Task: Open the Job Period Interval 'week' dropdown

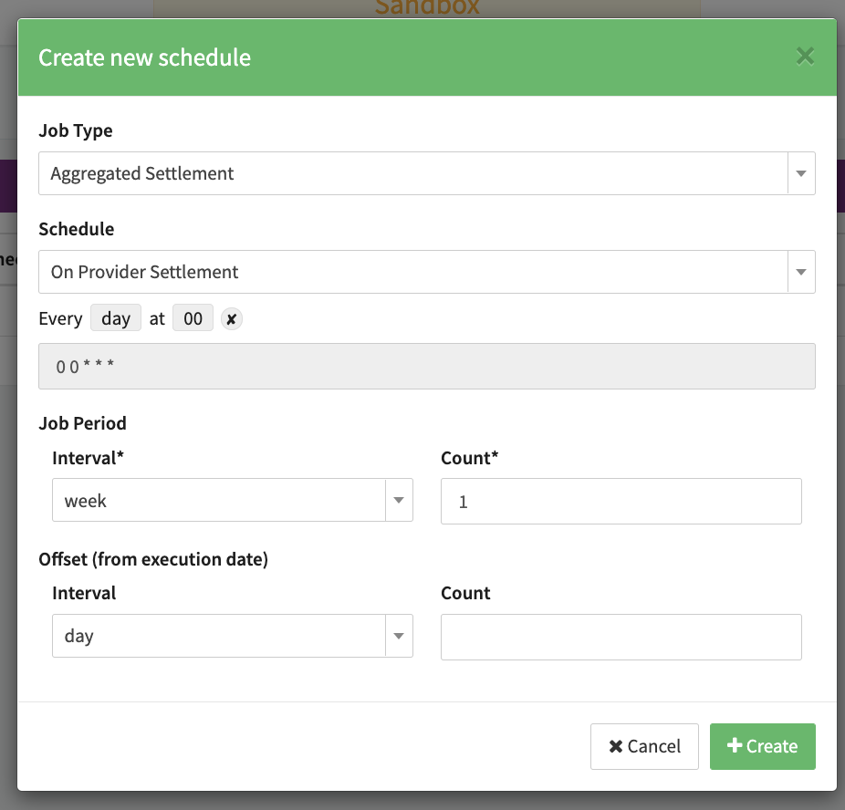Action: [219, 501]
